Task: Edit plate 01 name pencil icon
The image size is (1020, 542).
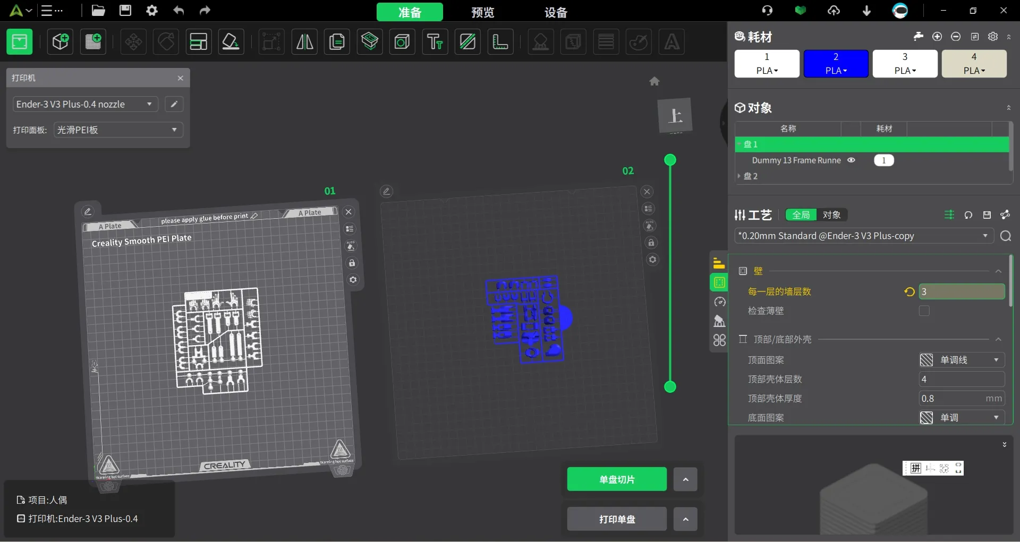Action: pos(88,211)
